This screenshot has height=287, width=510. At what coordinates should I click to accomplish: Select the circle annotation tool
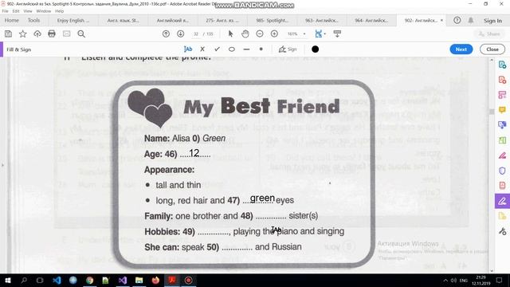[x=232, y=49]
